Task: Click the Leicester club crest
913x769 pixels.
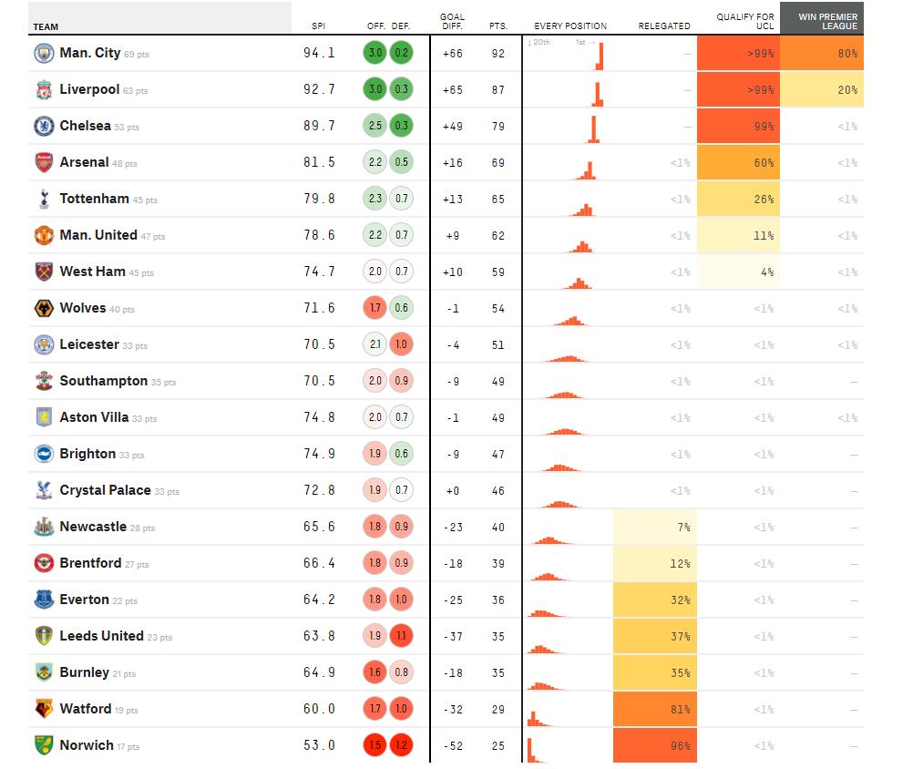Action: coord(44,345)
